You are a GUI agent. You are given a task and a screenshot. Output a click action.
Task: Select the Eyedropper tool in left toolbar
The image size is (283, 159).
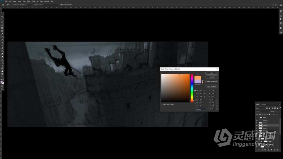pyautogui.click(x=2, y=34)
